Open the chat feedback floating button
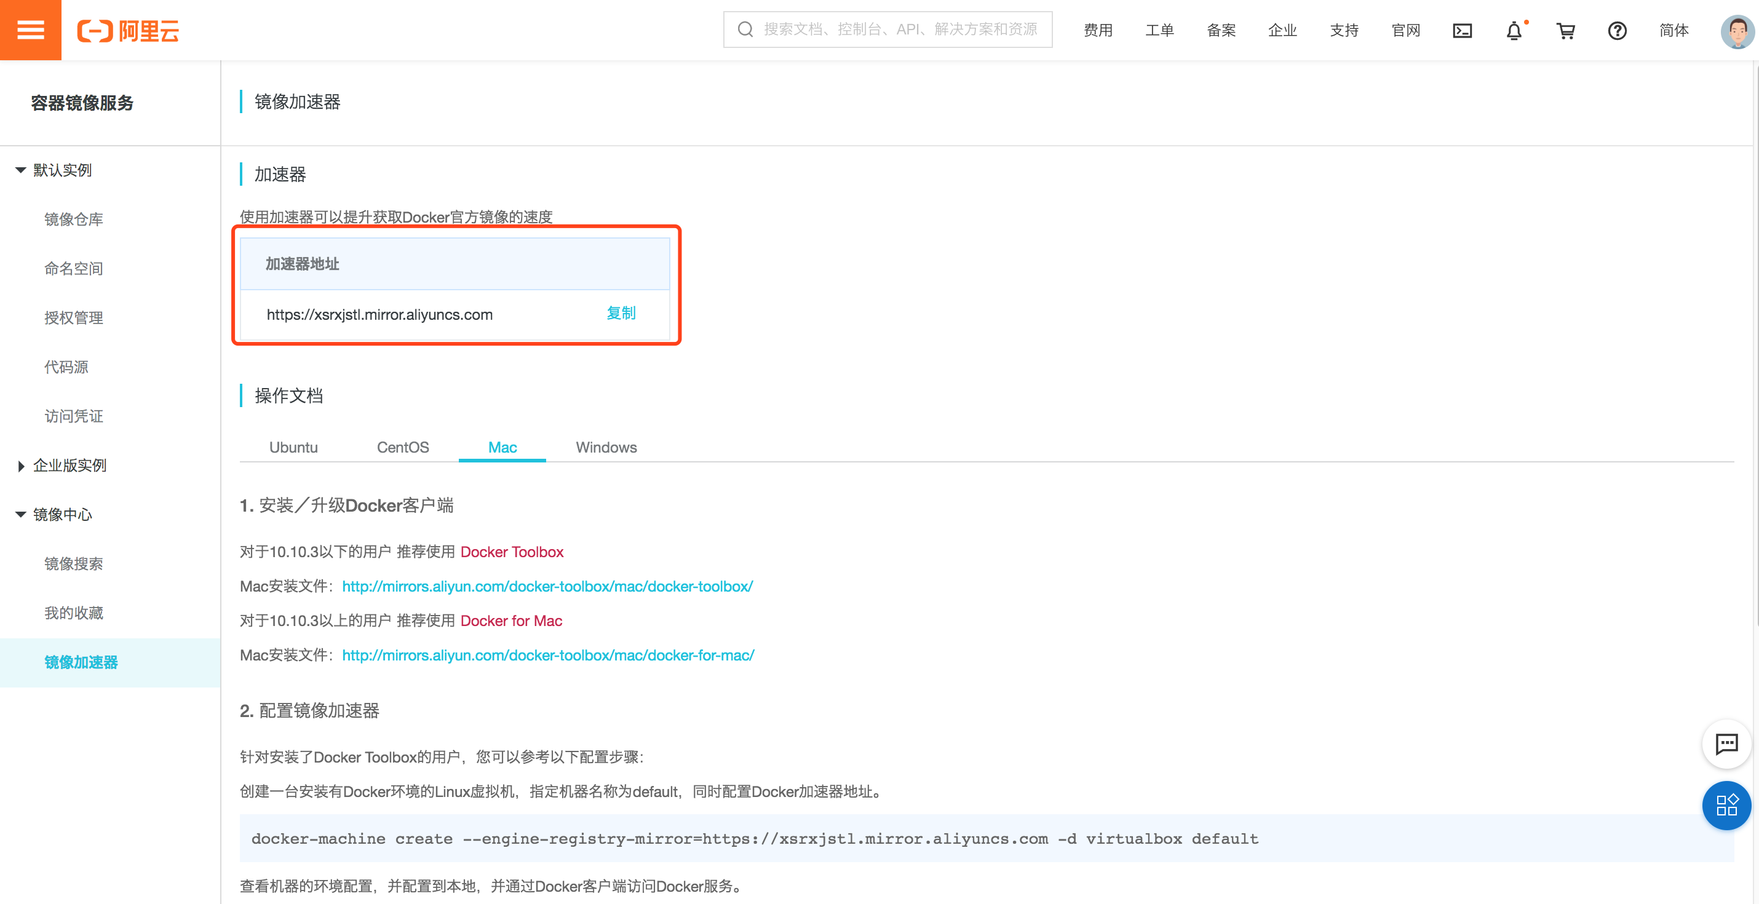Screen dimensions: 1759x904 point(1726,743)
